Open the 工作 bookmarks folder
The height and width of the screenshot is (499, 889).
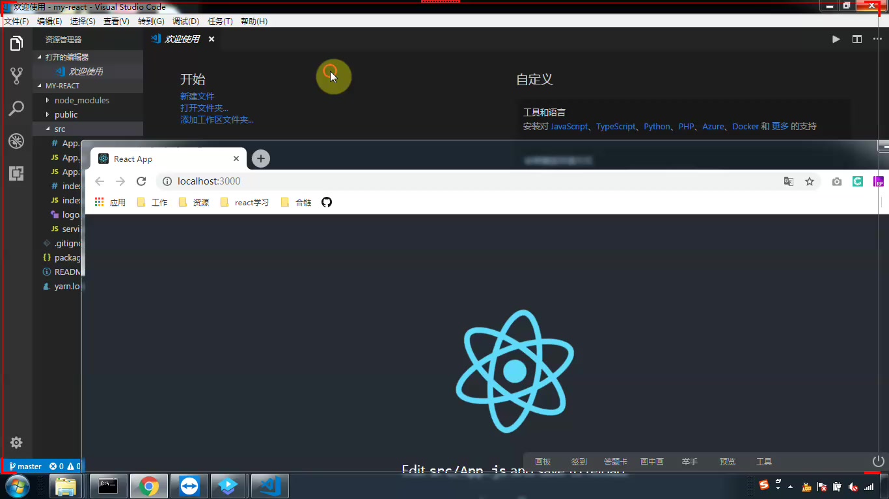pos(152,203)
